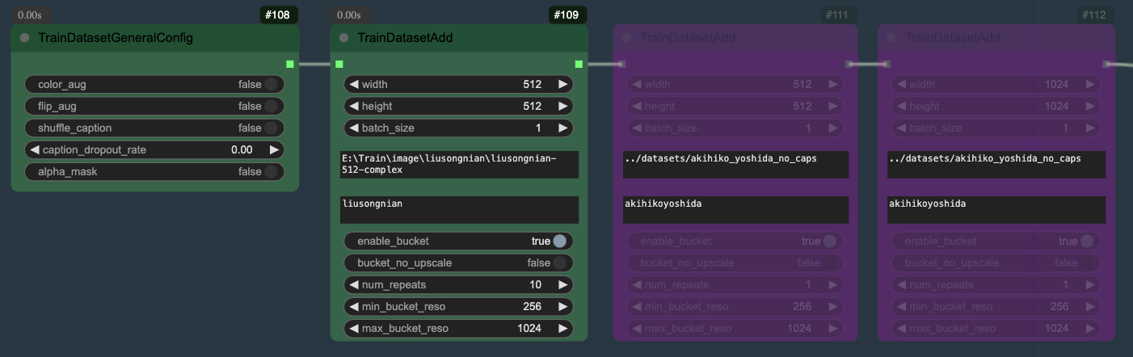
Task: Edit the liusongnian-512-complex dataset path field
Action: [459, 164]
